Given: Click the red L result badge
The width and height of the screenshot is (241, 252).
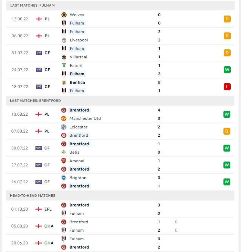Looking at the screenshot, I should coord(227,87).
